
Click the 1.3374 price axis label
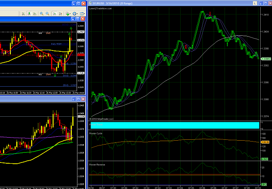point(265,116)
